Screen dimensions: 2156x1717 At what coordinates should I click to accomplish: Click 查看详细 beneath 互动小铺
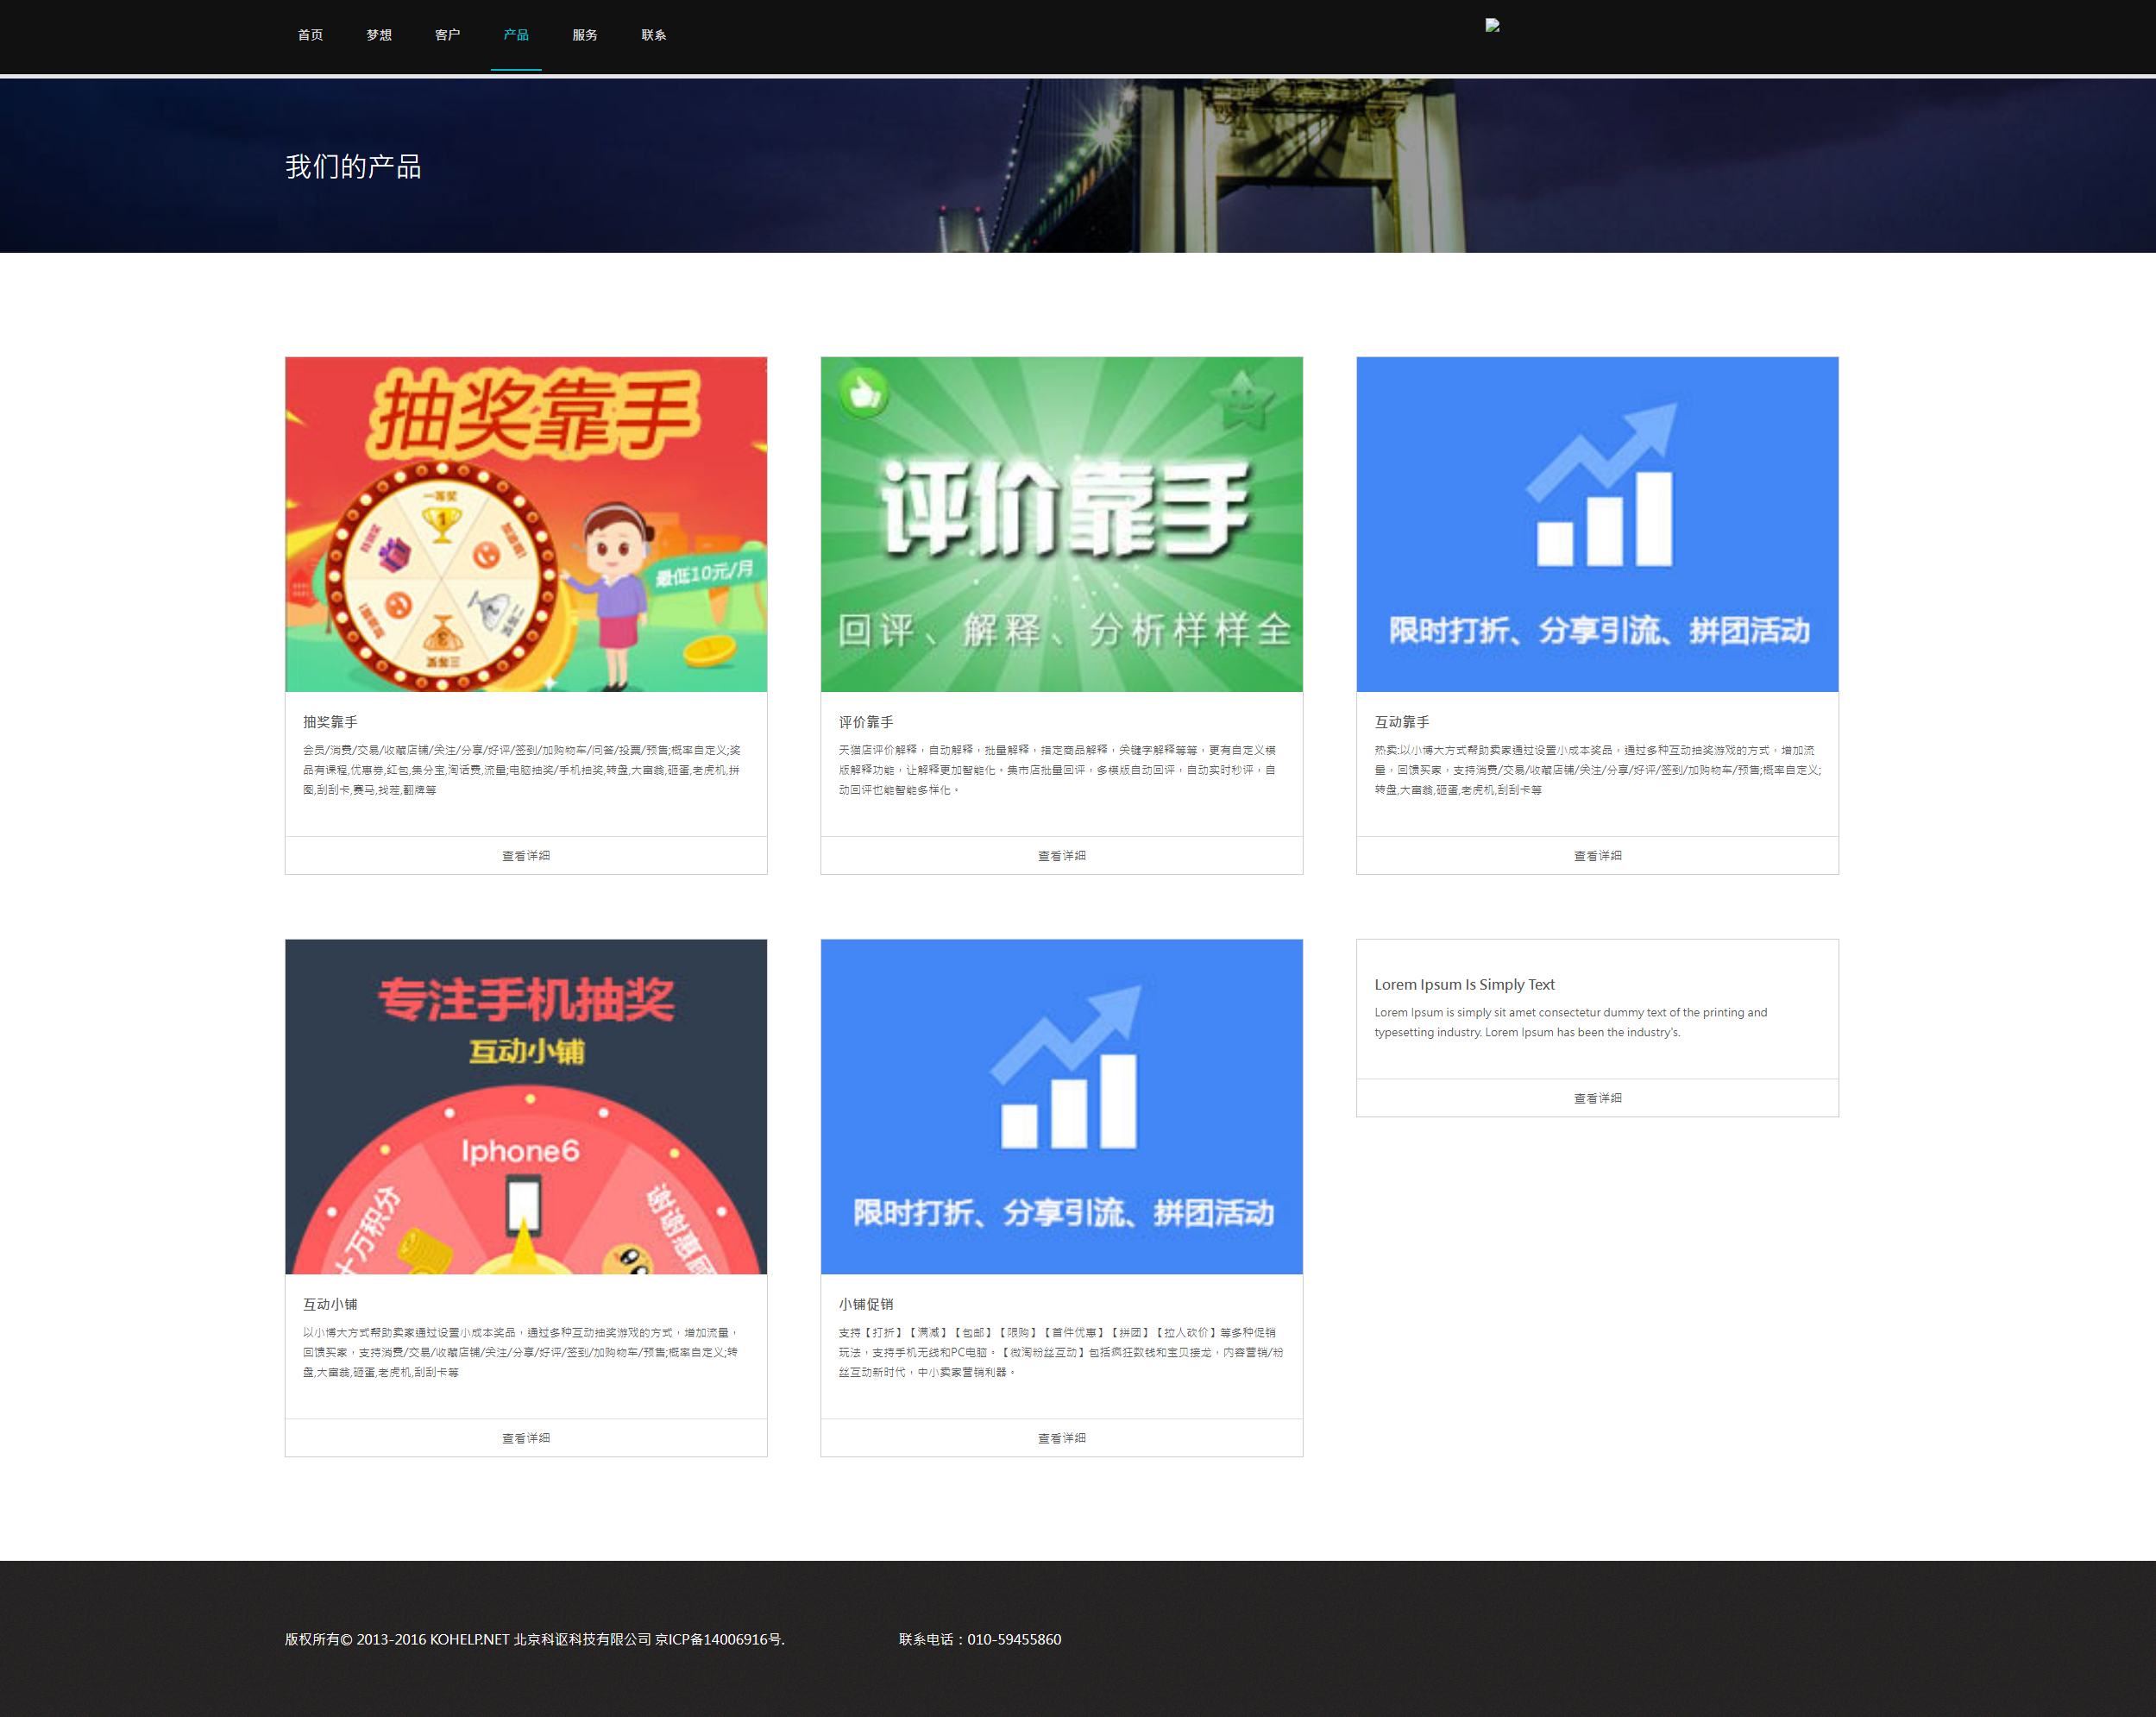point(525,1438)
